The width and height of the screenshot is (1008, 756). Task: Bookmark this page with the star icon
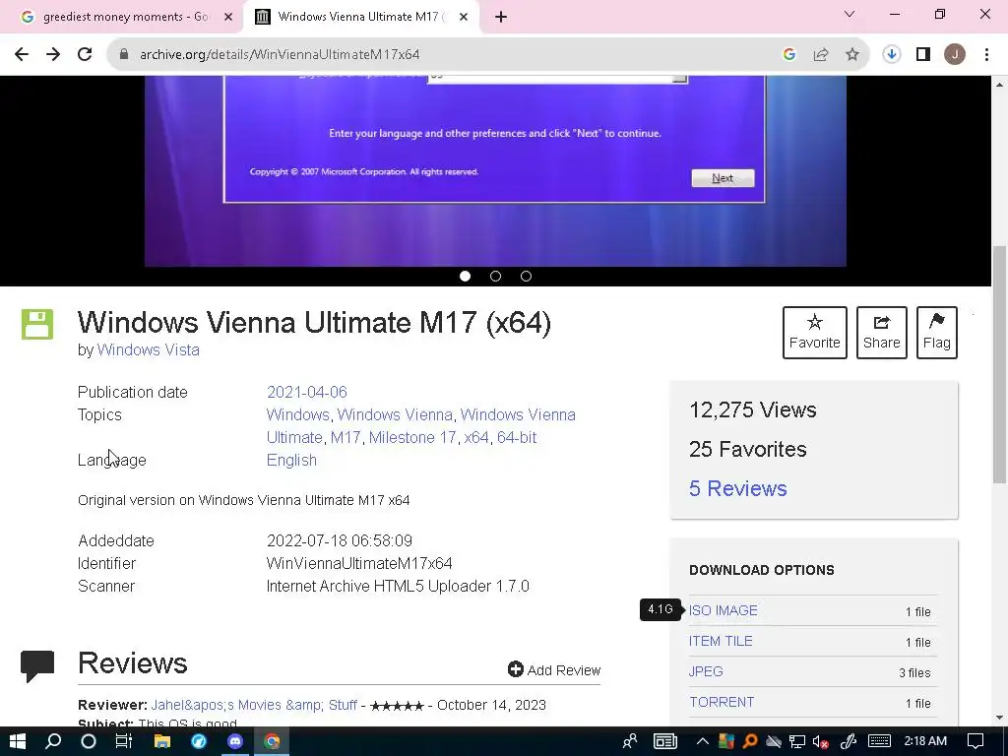pyautogui.click(x=852, y=55)
